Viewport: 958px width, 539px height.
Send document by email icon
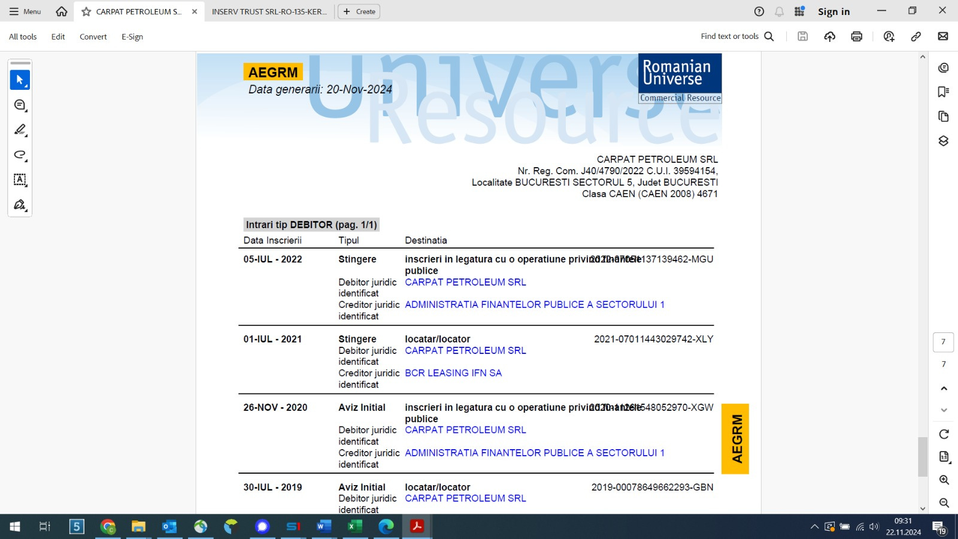(943, 37)
